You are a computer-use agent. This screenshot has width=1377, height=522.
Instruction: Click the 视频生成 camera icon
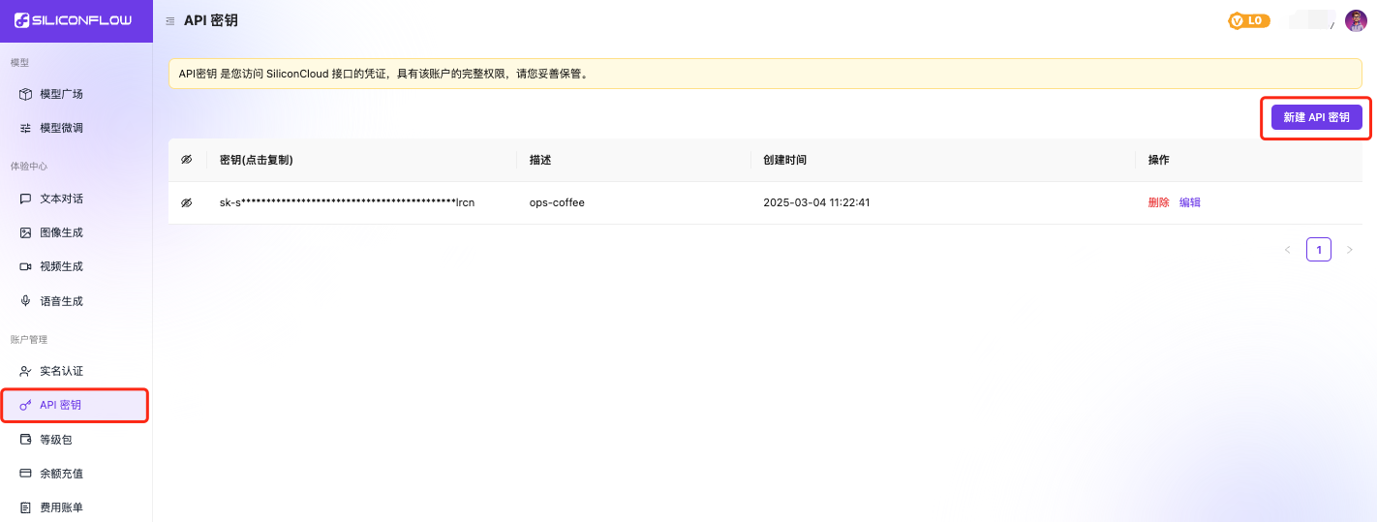click(26, 266)
